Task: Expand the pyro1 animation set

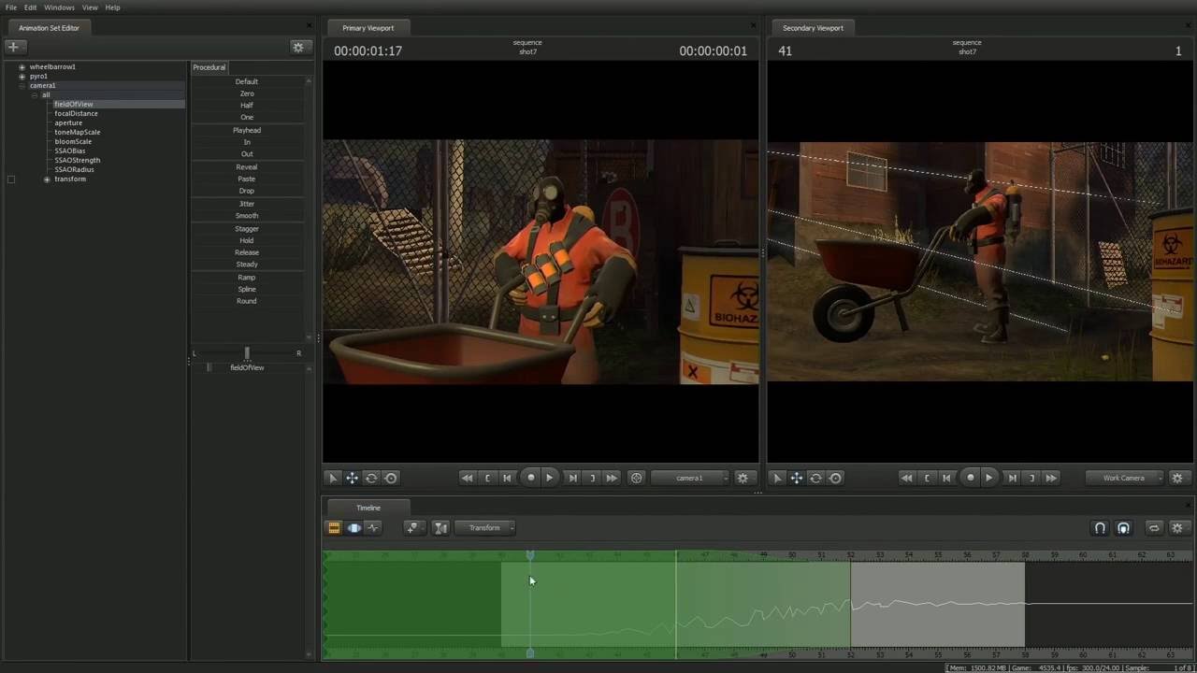Action: point(22,77)
